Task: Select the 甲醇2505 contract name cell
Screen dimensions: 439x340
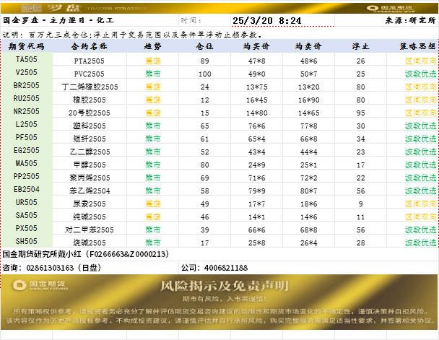Action: point(90,165)
